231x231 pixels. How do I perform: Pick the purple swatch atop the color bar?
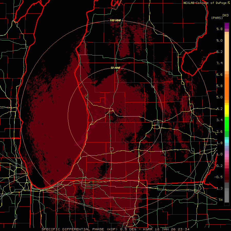pos(227,26)
